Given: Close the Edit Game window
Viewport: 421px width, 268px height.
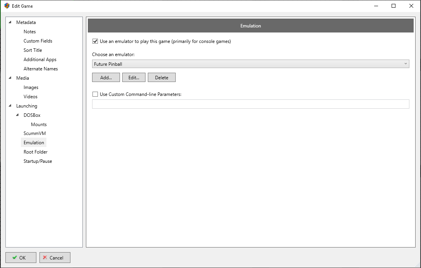Looking at the screenshot, I should [411, 6].
